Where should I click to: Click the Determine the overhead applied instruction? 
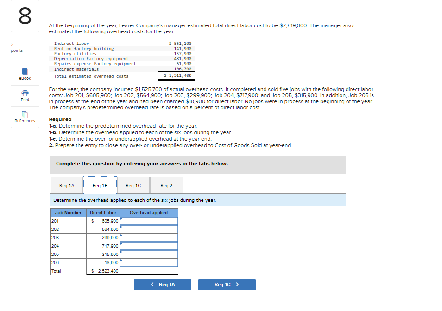pyautogui.click(x=134, y=200)
